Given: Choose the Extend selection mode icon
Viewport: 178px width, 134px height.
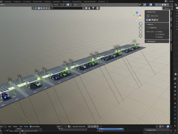Looking at the screenshot, I should pyautogui.click(x=149, y=20).
